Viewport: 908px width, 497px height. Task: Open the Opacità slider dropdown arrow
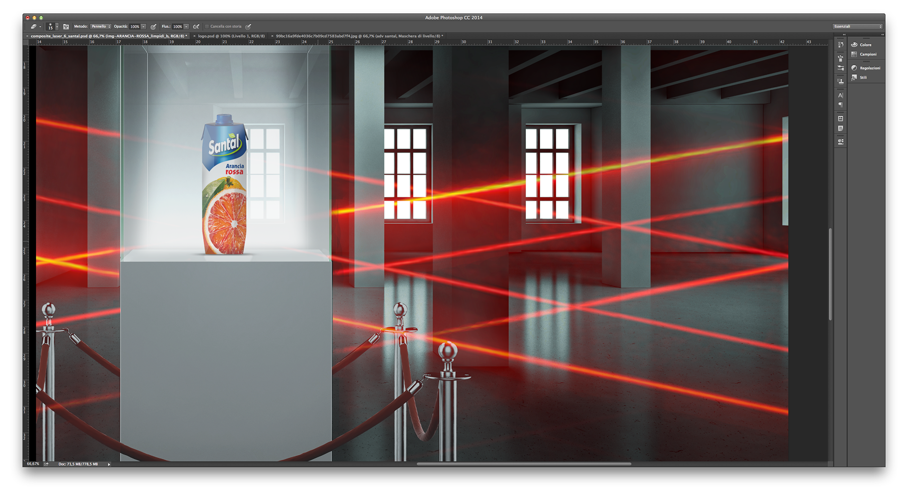tap(143, 27)
